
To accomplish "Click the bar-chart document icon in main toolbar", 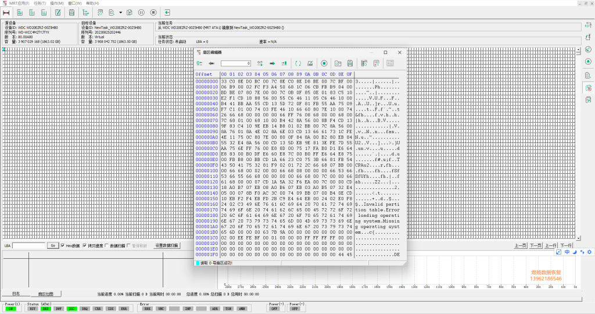I will click(x=44, y=13).
